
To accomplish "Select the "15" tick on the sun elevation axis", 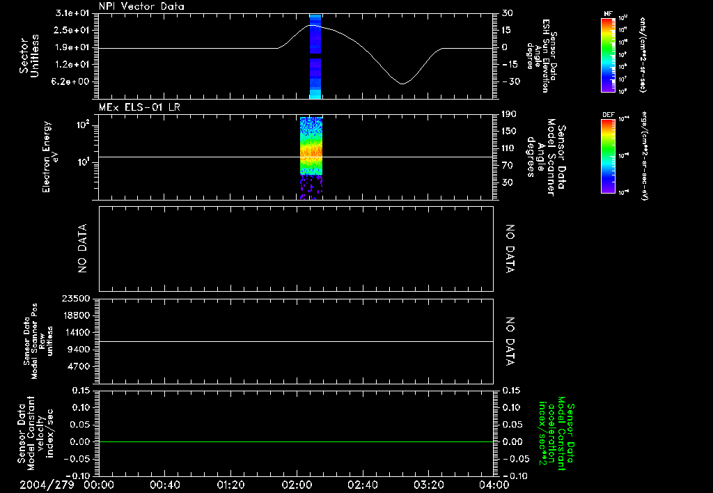I will click(506, 30).
